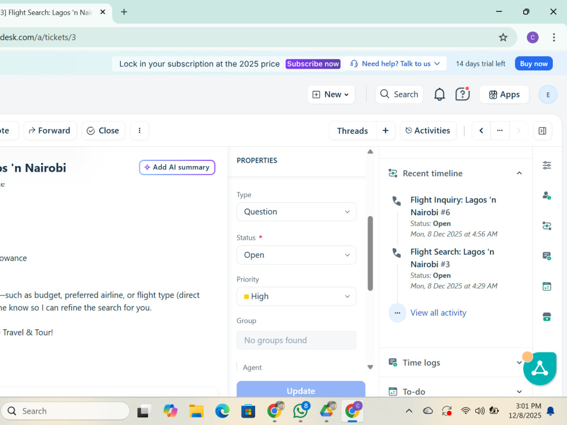Close the Flight Search browser tab

point(103,12)
